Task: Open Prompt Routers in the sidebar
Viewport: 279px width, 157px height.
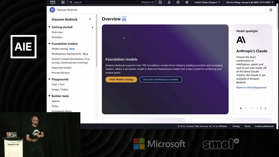Action: pos(61,73)
